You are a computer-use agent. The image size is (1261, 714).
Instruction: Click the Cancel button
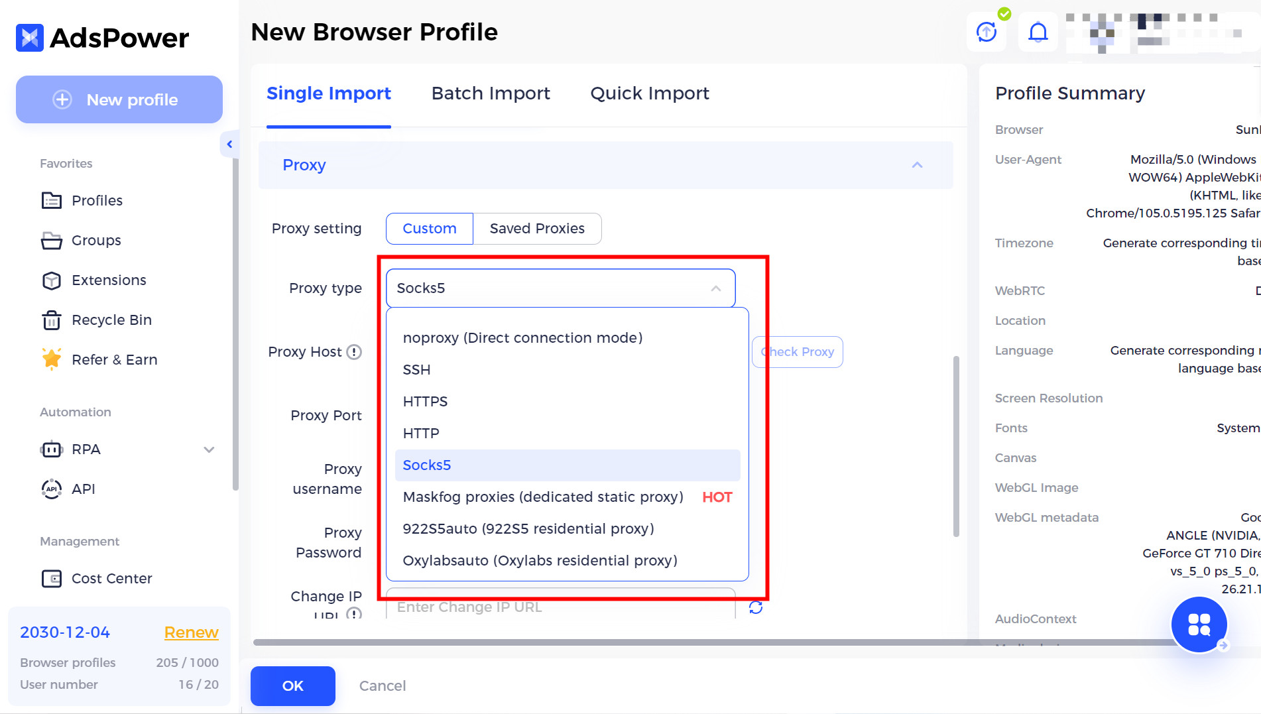383,686
